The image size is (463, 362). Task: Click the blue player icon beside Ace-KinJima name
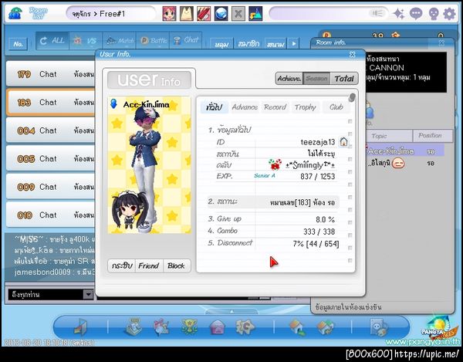113,103
